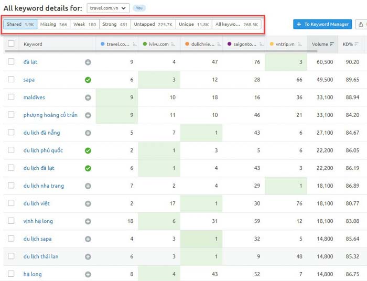Check the du lịch nha trang checkbox
This screenshot has height=281, width=367.
(11, 185)
